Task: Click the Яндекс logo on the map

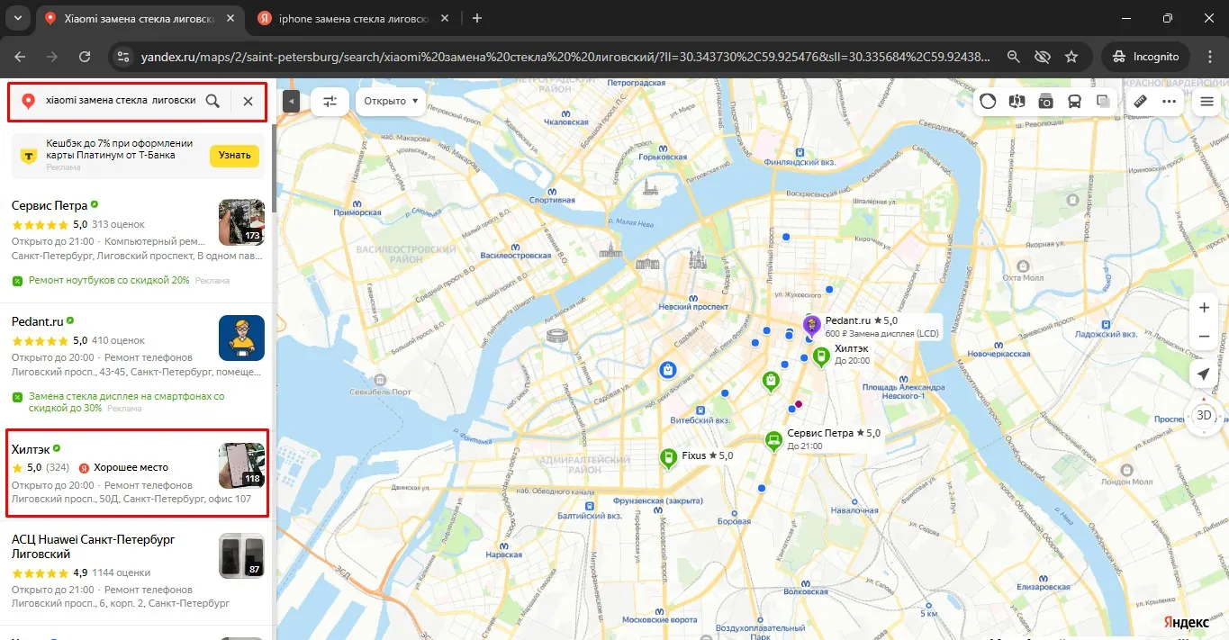Action: 1185,622
